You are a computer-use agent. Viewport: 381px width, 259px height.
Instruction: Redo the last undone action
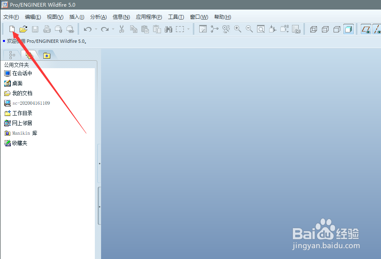coord(104,29)
